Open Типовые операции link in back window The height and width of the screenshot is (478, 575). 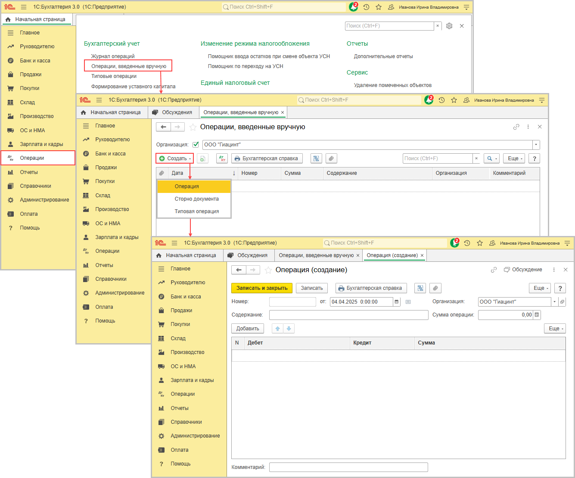(x=114, y=76)
